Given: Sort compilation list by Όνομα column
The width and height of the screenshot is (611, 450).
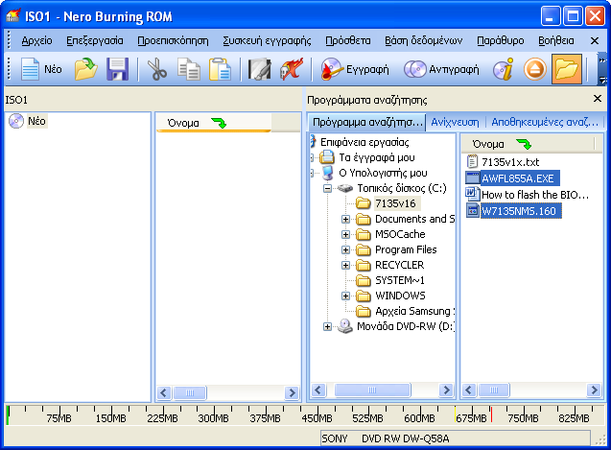Looking at the screenshot, I should 213,123.
